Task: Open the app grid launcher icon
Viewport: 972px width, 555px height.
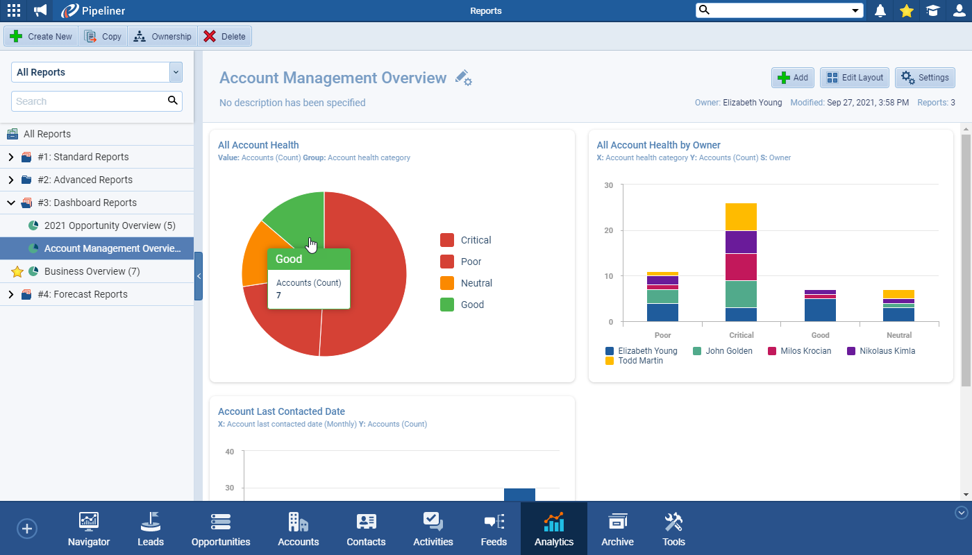Action: tap(14, 10)
